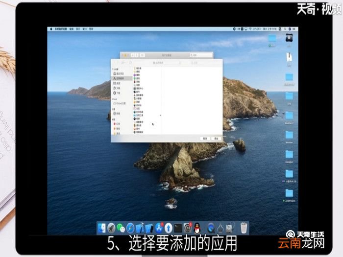343x257 pixels.
Task: Select 网络 in dialog sidebar
Action: [x=117, y=114]
